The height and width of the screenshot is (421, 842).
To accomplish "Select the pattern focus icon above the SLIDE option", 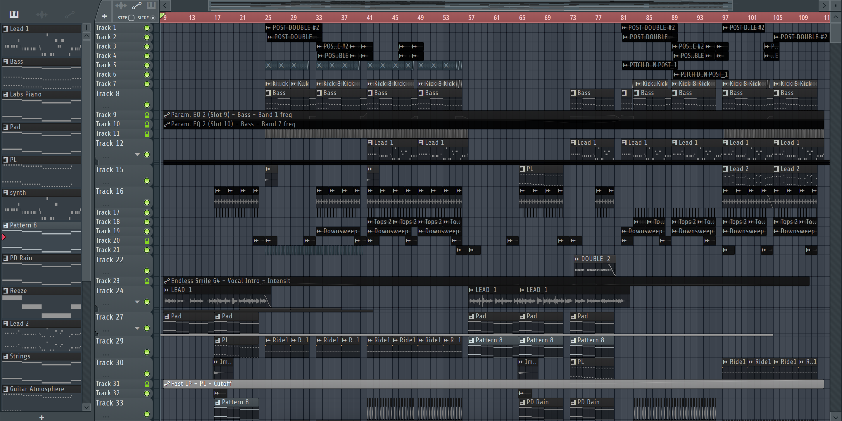I will 151,6.
